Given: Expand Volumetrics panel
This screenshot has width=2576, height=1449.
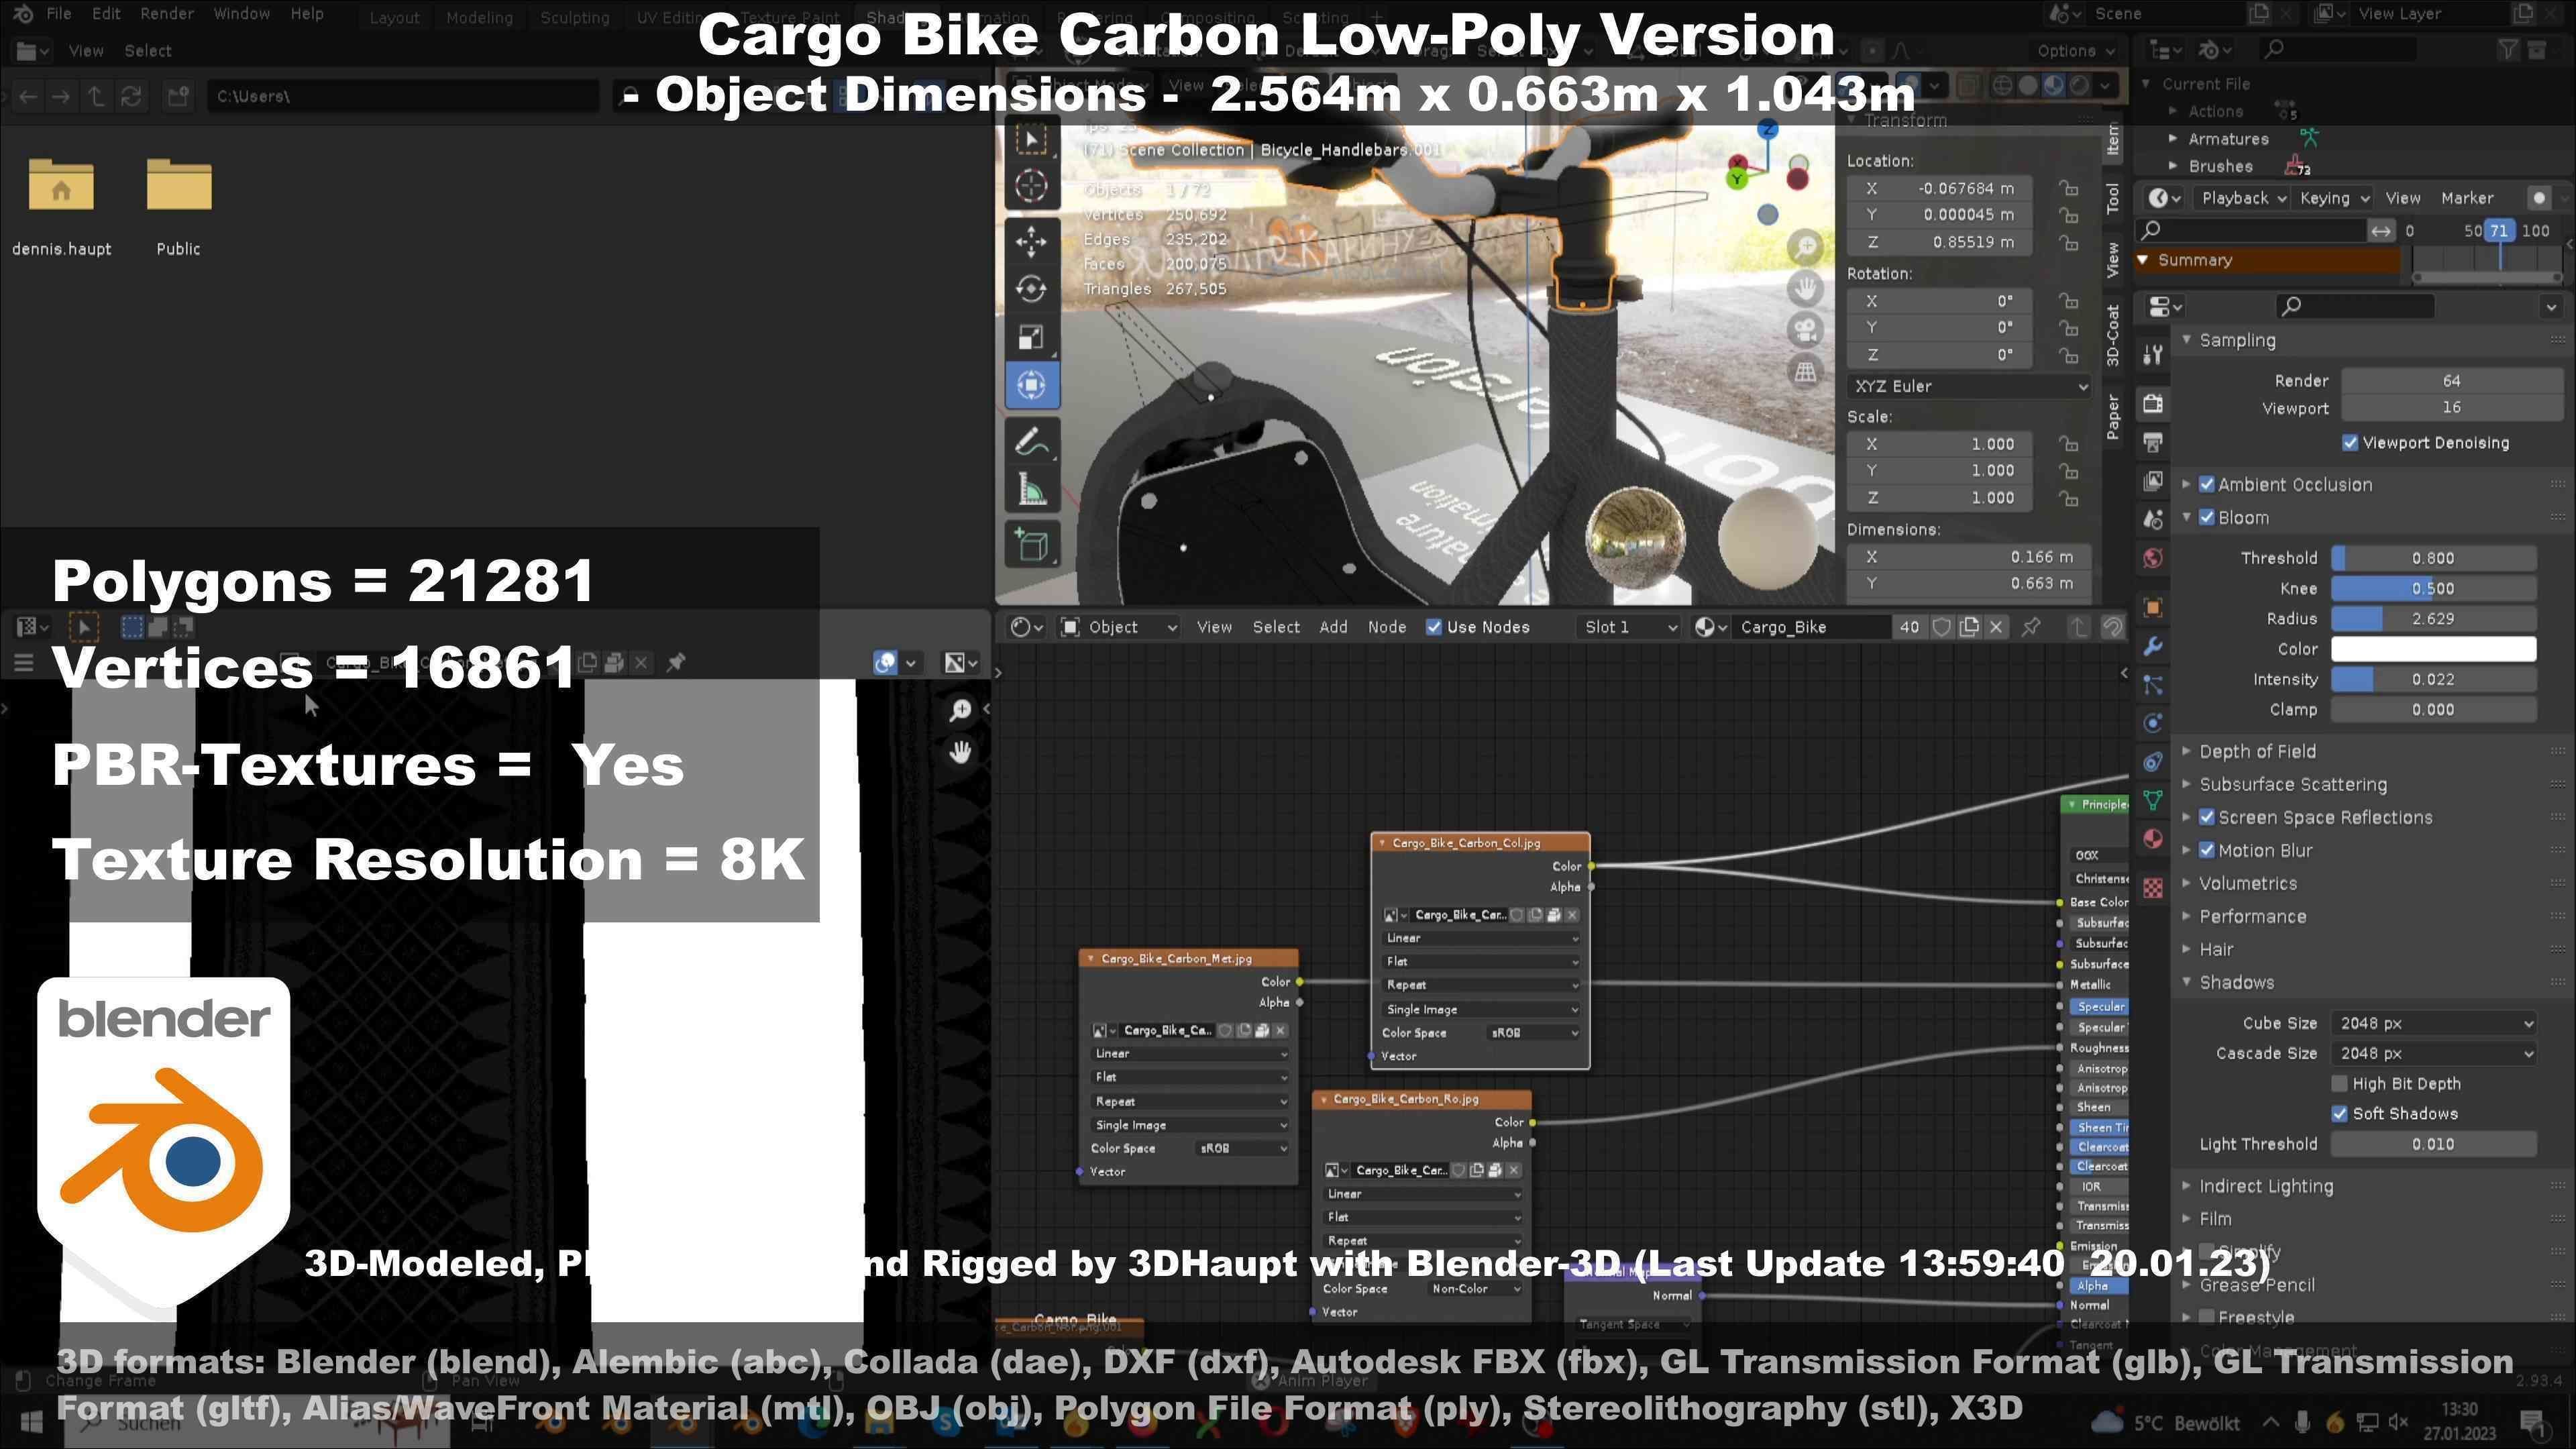Looking at the screenshot, I should pyautogui.click(x=2248, y=883).
